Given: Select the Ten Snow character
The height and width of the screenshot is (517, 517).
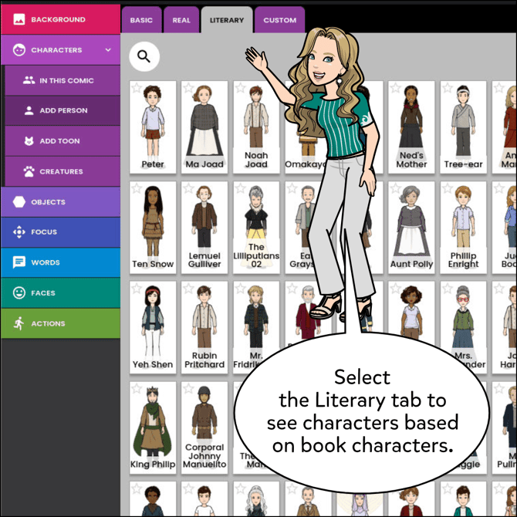Looking at the screenshot, I should 153,228.
